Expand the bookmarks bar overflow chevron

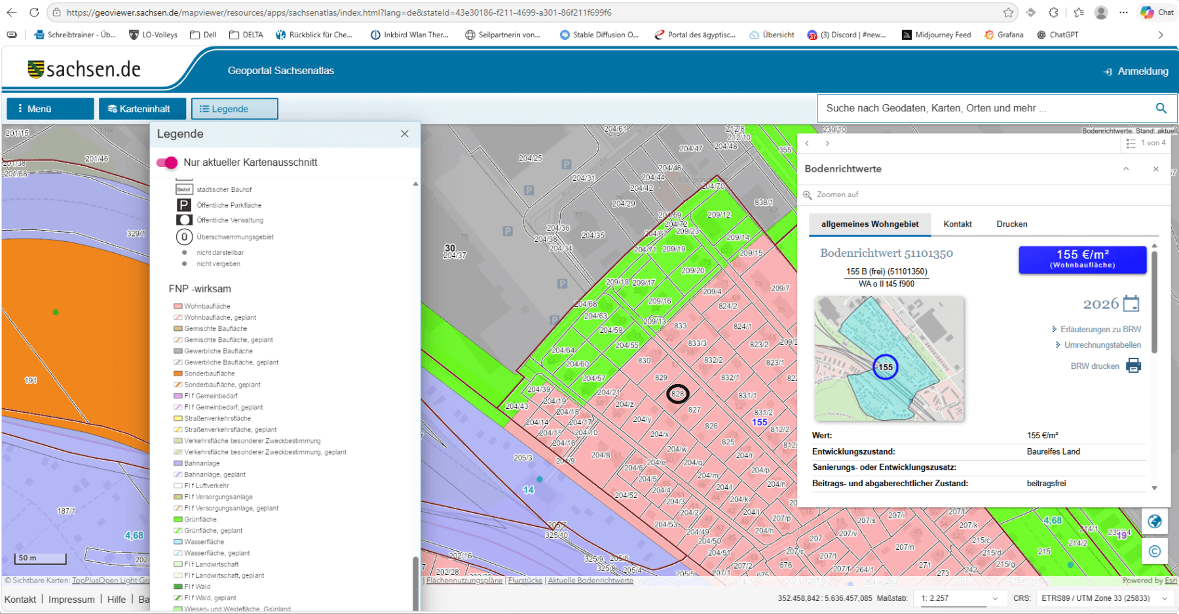coord(1161,35)
